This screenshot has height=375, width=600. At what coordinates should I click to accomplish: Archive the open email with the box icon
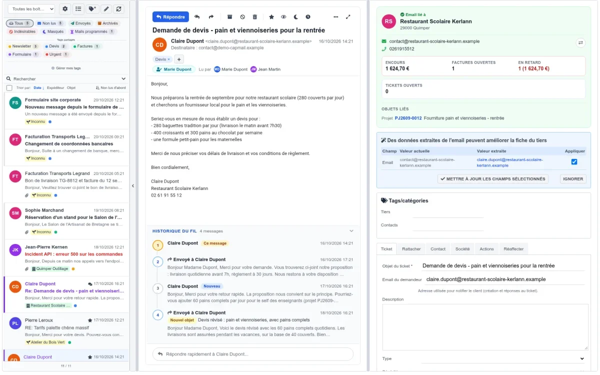click(229, 17)
